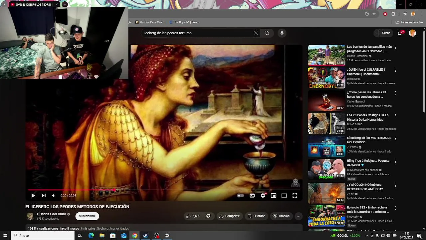Open options for últimas 24 horas video
426x240 pixels.
click(395, 93)
